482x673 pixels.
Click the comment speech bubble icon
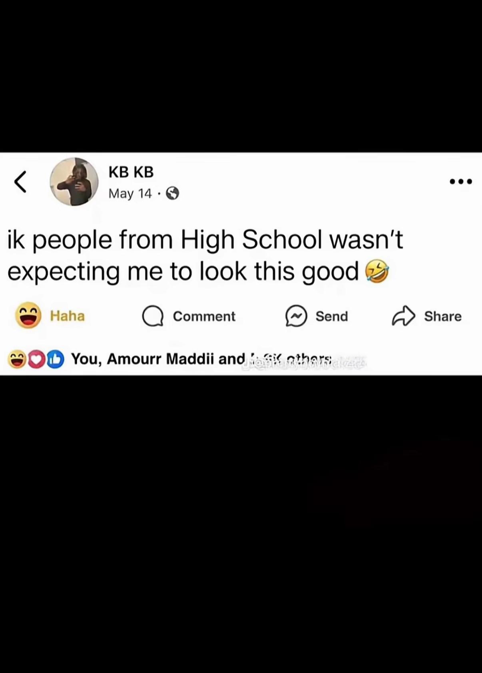pos(153,316)
